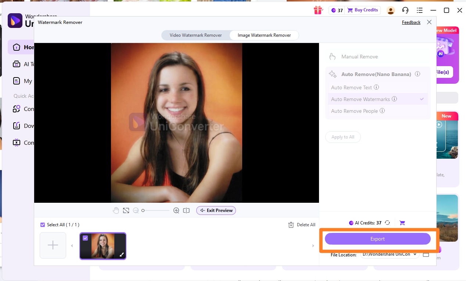
Task: Click the Buy Credits button
Action: click(x=363, y=10)
